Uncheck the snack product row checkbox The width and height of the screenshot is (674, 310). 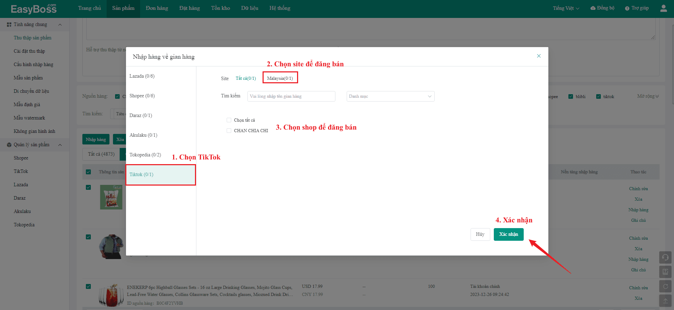click(88, 187)
